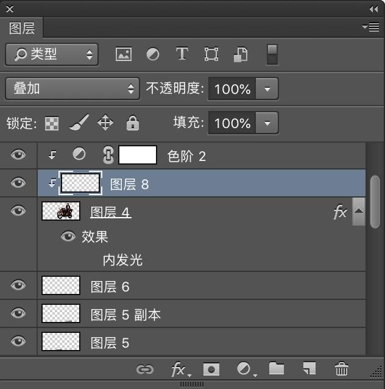This screenshot has width=385, height=389.
Task: Click the 填充 fill label
Action: [189, 123]
